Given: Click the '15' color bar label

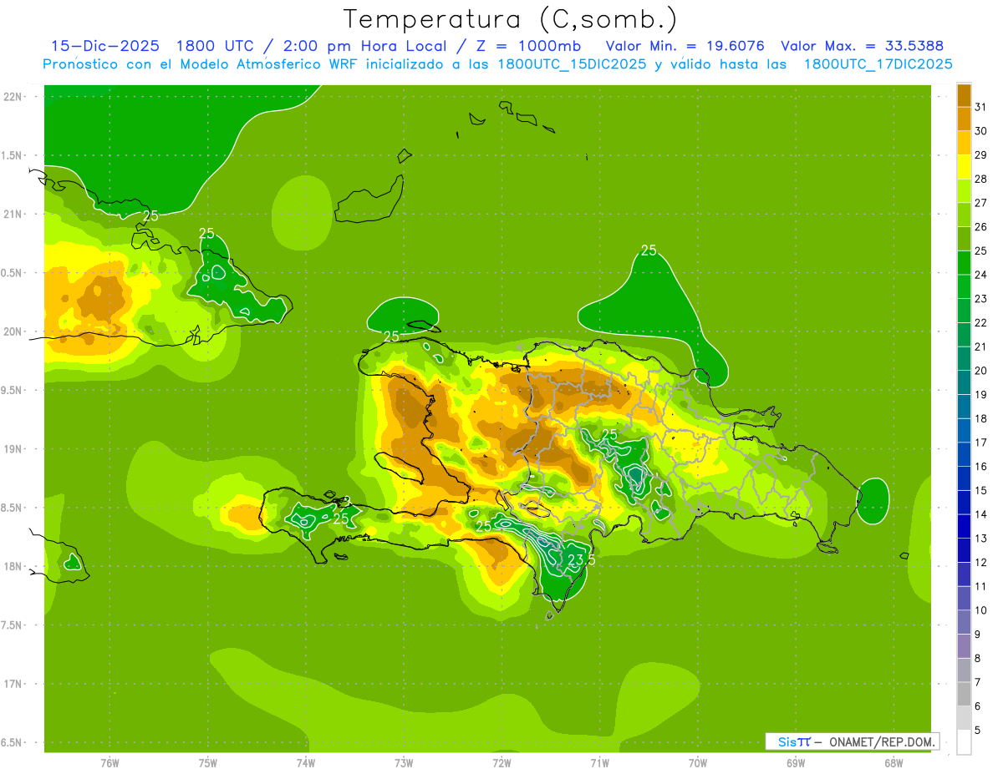Looking at the screenshot, I should coord(981,491).
